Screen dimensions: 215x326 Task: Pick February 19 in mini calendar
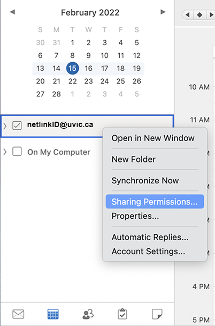(136, 68)
